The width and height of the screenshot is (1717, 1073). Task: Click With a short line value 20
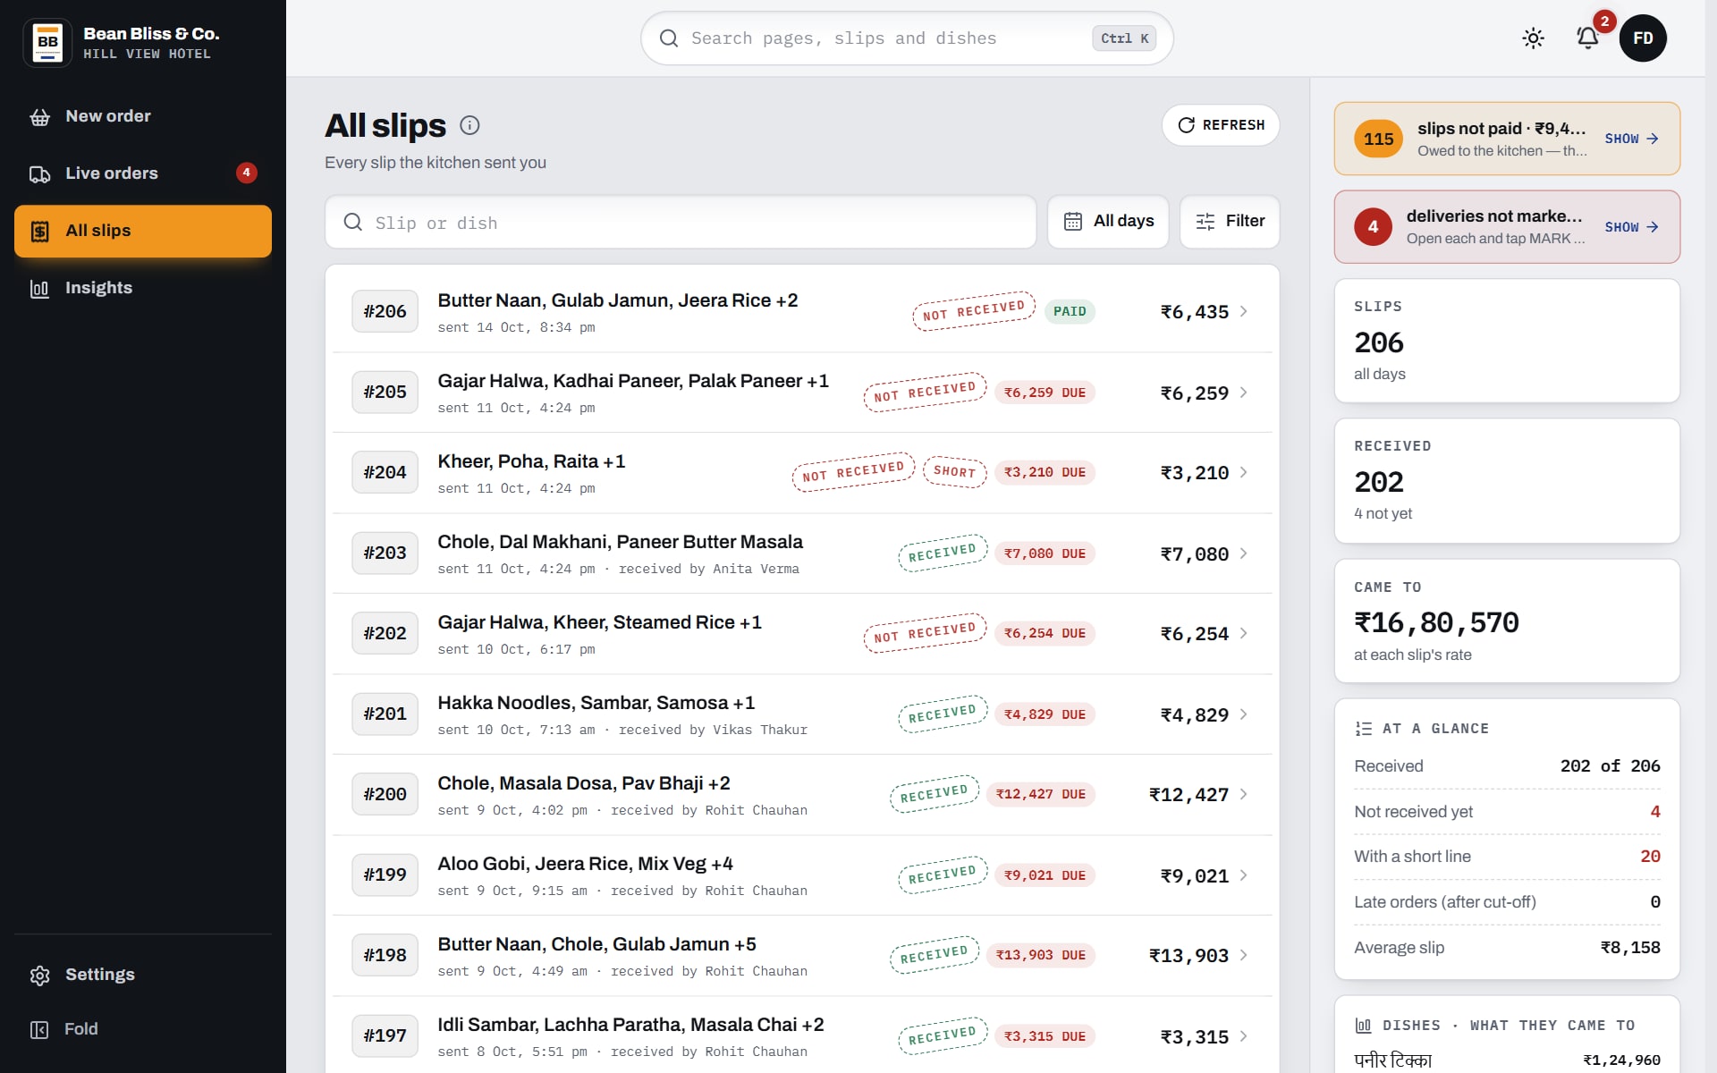(1650, 857)
